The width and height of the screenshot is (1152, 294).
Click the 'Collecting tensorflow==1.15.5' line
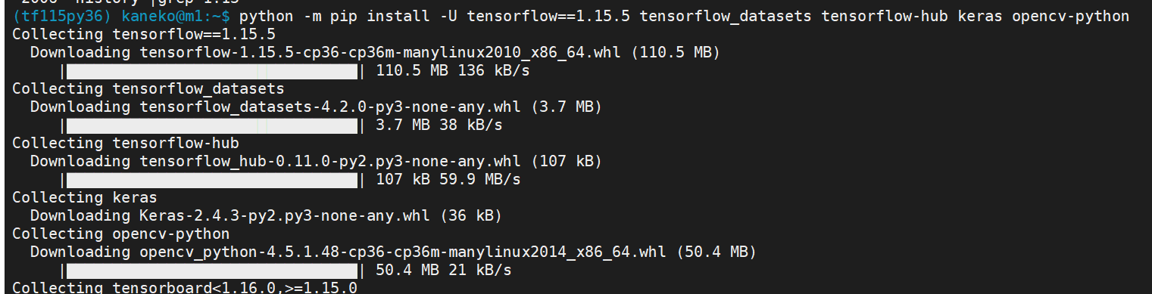(144, 35)
